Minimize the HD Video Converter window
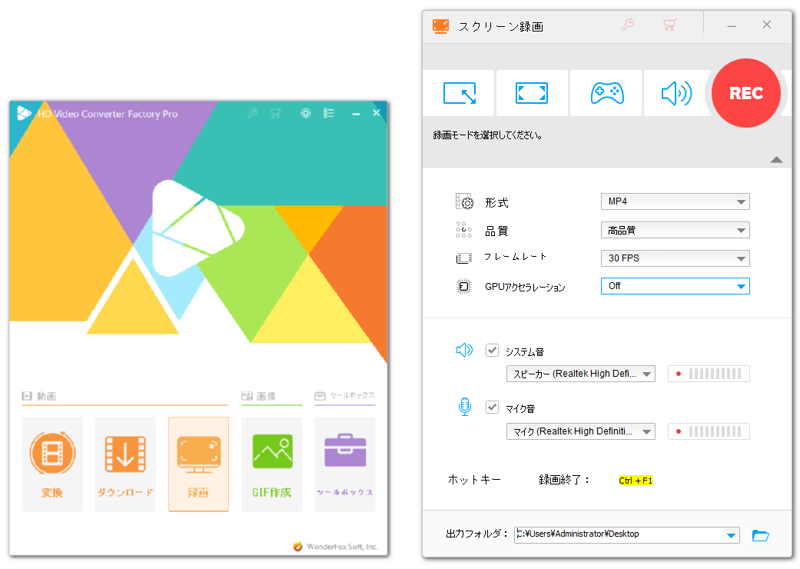800x569 pixels. click(356, 114)
